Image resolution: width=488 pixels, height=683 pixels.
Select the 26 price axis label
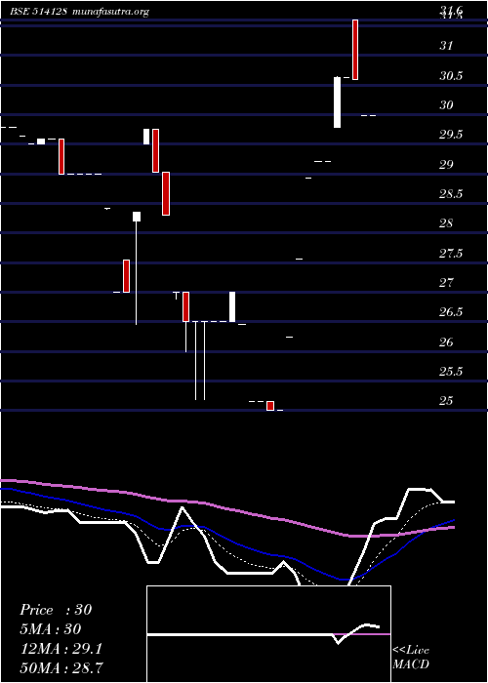click(x=447, y=341)
